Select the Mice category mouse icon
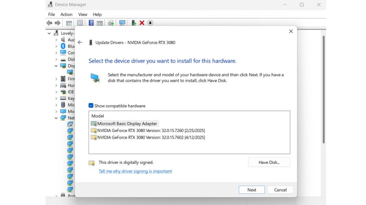Viewport: 366px width, 205px height. click(63, 105)
